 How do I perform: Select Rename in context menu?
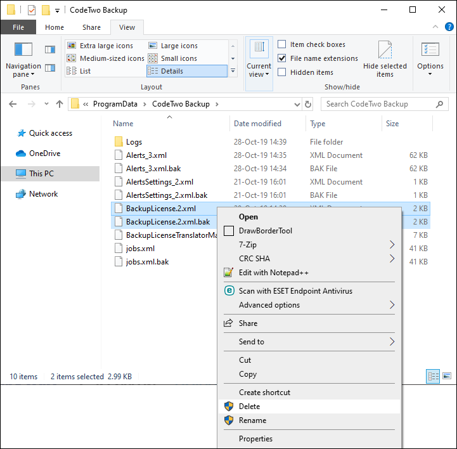click(309, 420)
